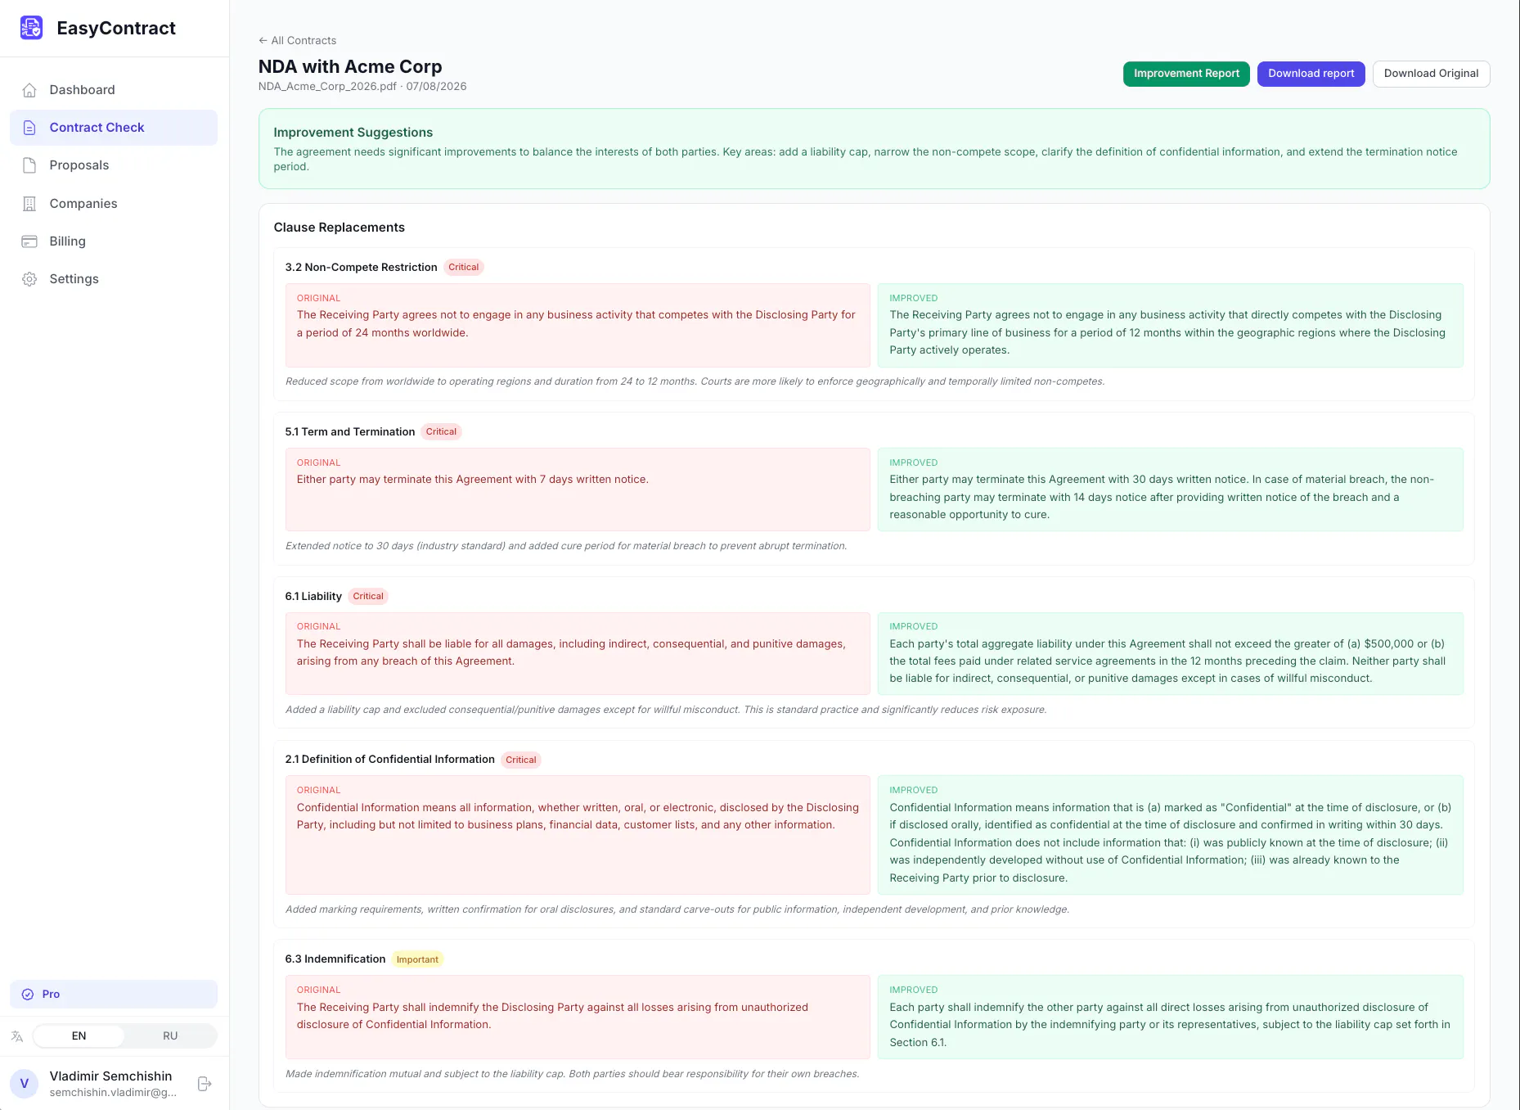Image resolution: width=1520 pixels, height=1110 pixels.
Task: Click the Proposals file icon
Action: [x=29, y=165]
